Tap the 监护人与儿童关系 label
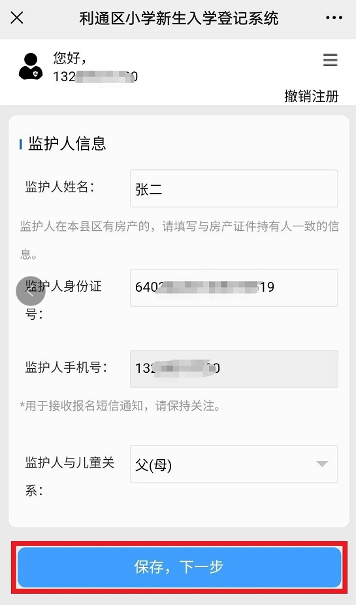 click(70, 477)
